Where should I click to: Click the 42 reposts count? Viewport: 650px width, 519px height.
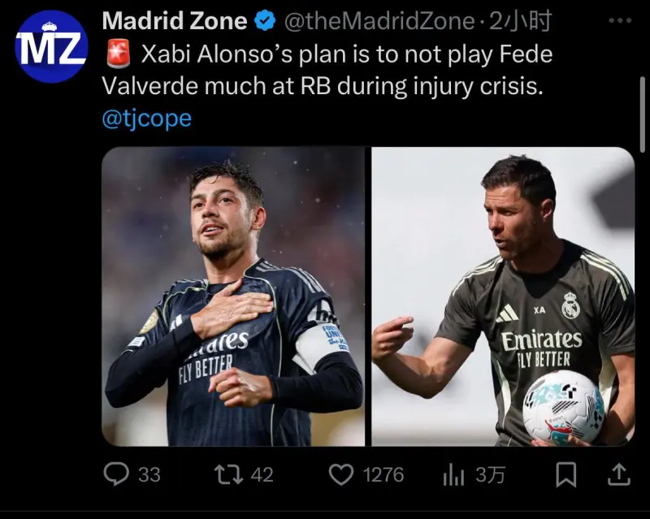[x=262, y=475]
